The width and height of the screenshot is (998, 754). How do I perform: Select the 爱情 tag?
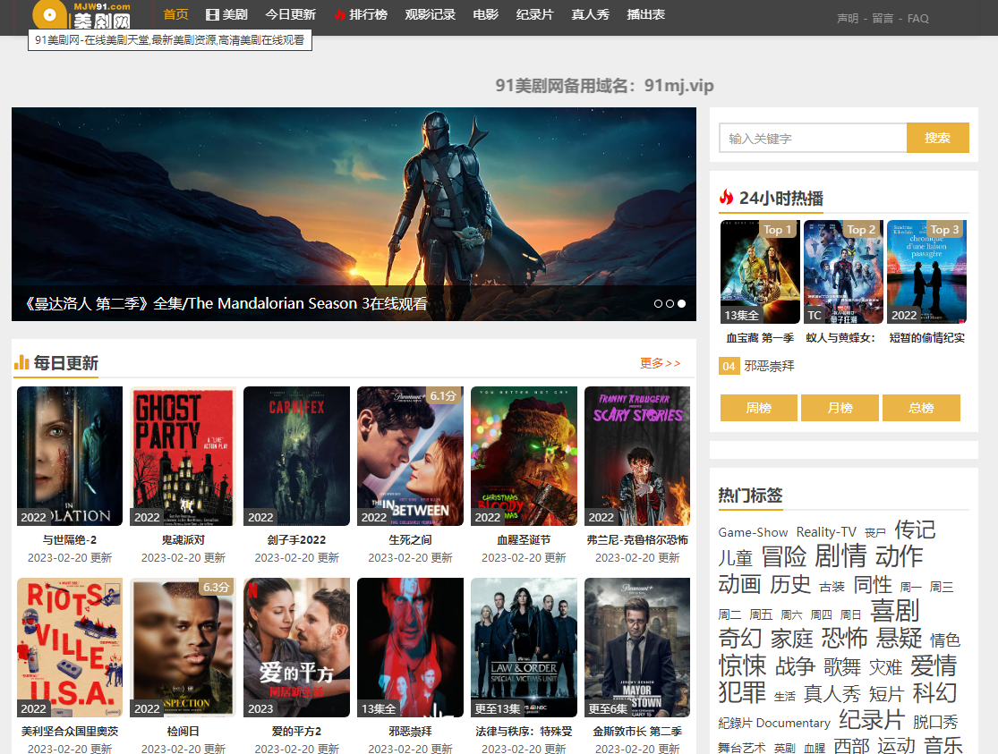click(x=934, y=666)
